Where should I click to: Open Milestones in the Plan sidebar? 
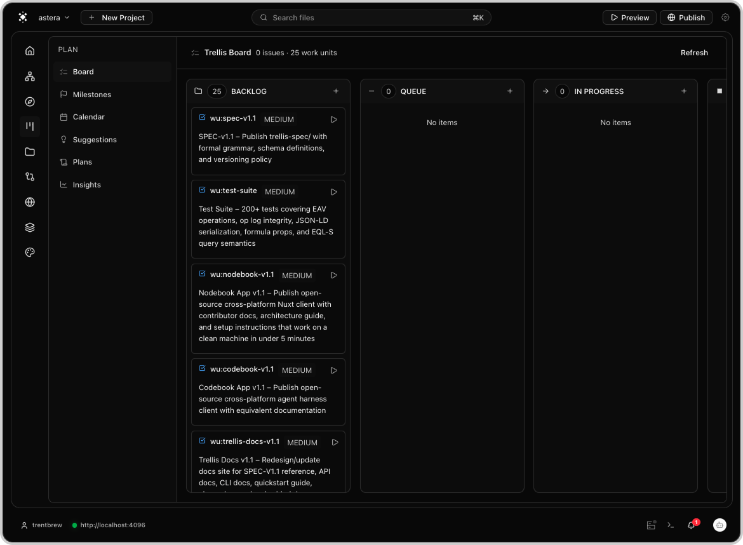(112, 94)
